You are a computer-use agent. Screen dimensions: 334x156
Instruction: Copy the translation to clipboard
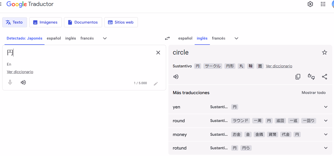click(x=298, y=77)
